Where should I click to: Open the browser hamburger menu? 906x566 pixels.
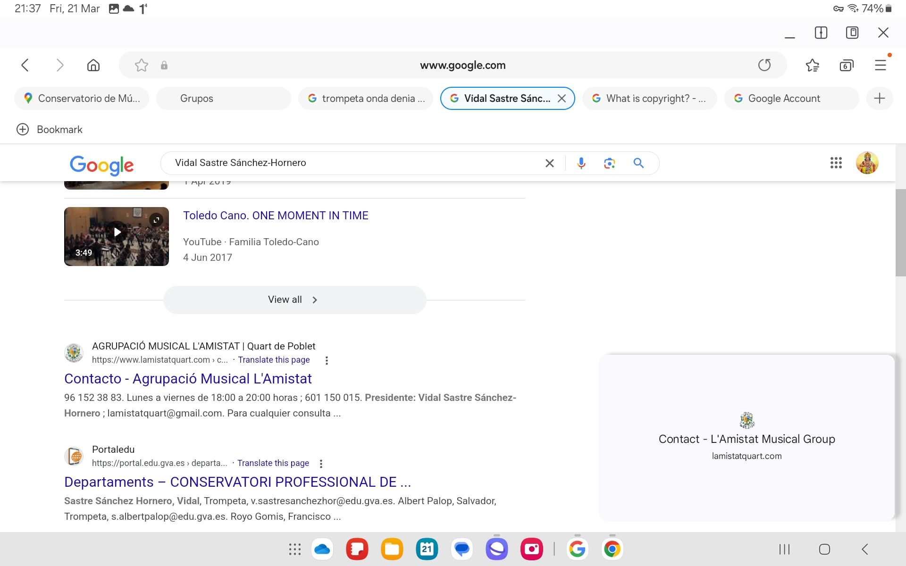pos(881,65)
